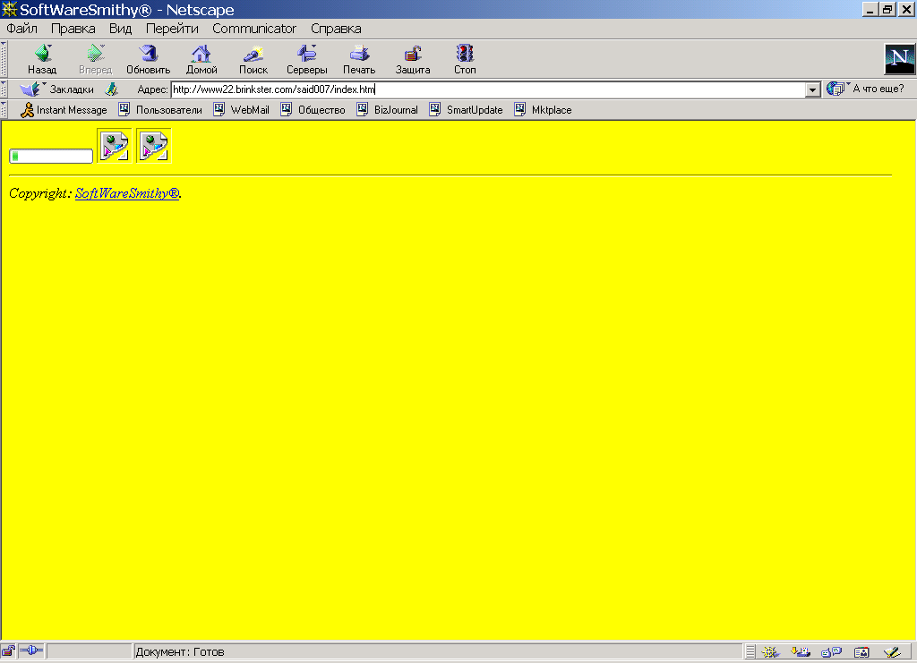Screen dimensions: 917x663
Task: Open the Закладки (Bookmarks) menu
Action: 56,89
